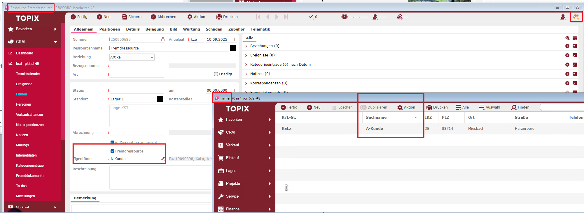Click the lock icon beside Nummer
Viewport: 584px width, 213px height.
tap(163, 39)
